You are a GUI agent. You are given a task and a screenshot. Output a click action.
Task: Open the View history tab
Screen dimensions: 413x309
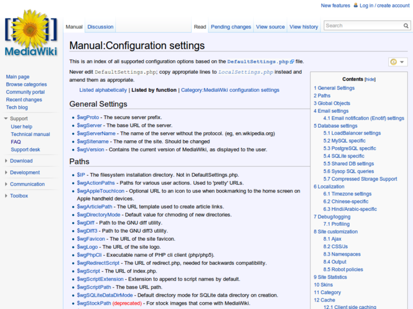click(x=304, y=27)
